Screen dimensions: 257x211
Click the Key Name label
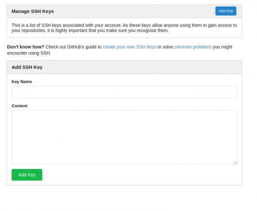tap(21, 82)
